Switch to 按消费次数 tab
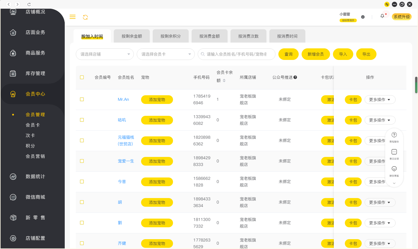The image size is (418, 249). click(x=248, y=36)
